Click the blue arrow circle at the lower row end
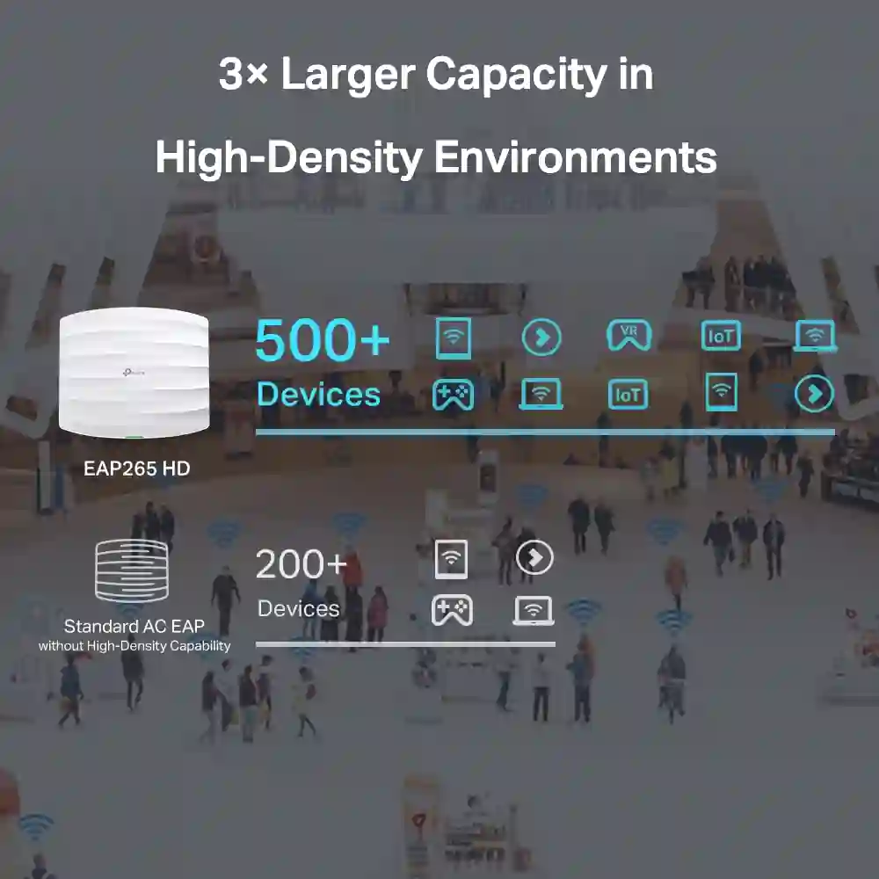Image resolution: width=879 pixels, height=879 pixels. [x=814, y=395]
